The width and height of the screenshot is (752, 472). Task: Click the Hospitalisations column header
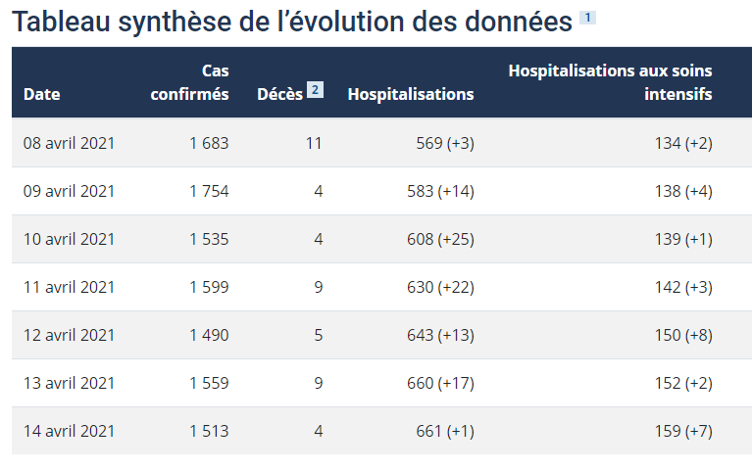[411, 94]
